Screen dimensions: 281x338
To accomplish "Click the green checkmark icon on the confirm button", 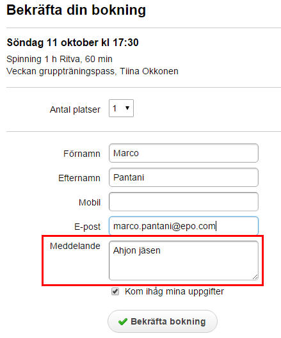I will 123,321.
